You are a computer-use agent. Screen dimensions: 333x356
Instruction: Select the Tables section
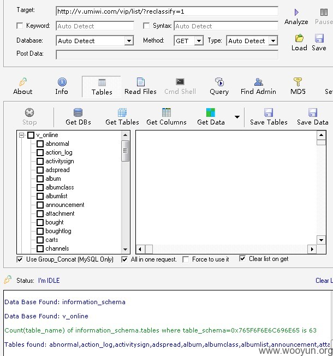tap(102, 87)
